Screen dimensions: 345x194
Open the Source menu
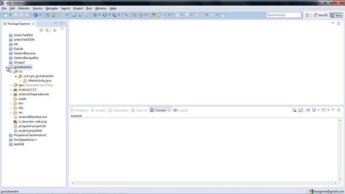coord(37,9)
